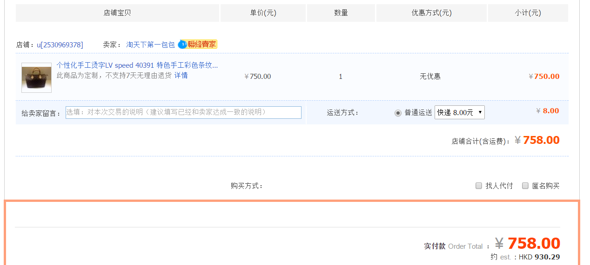This screenshot has width=590, height=265.
Task: Focus the 给卖家留言 message field
Action: tap(183, 112)
